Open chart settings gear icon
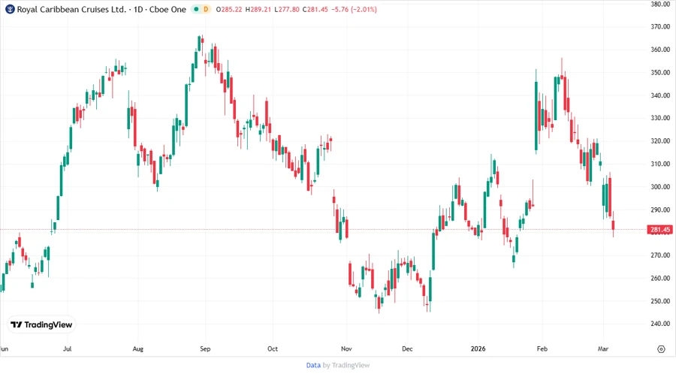 661,349
